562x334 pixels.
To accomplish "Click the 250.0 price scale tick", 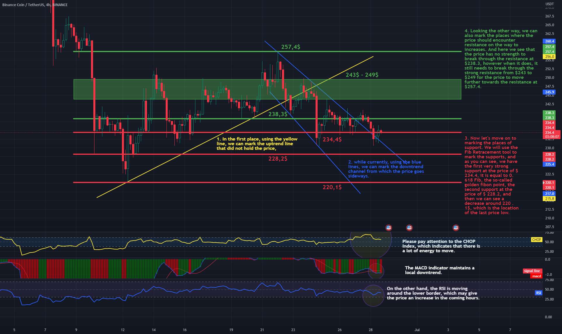I will [549, 78].
